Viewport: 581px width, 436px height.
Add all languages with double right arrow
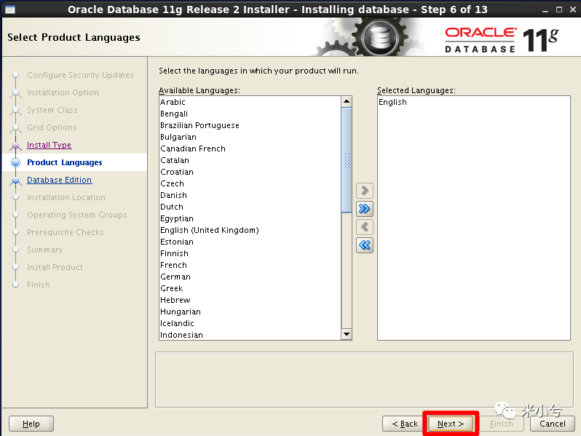365,209
